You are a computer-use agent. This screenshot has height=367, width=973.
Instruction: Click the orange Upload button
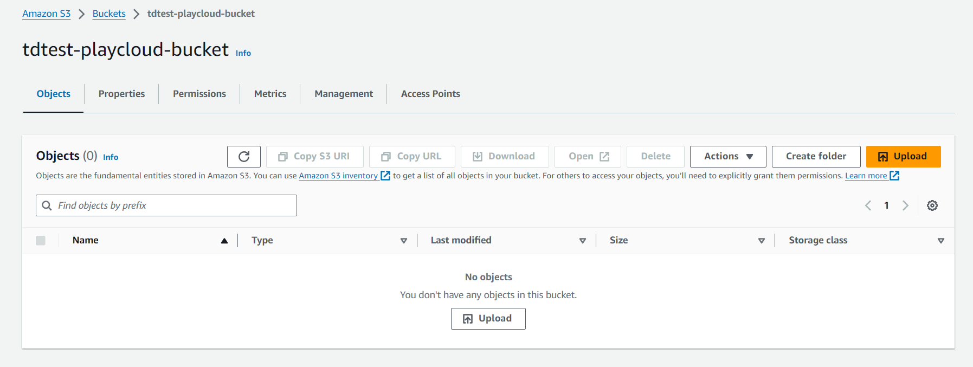(903, 157)
